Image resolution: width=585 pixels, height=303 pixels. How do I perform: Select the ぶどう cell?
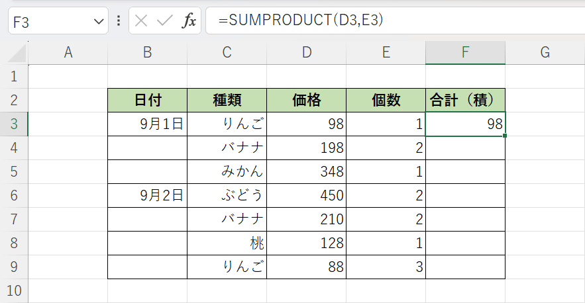tap(227, 196)
